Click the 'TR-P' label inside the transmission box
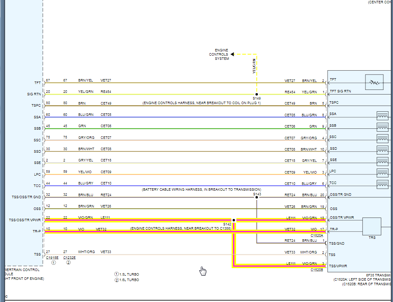 tap(334, 229)
